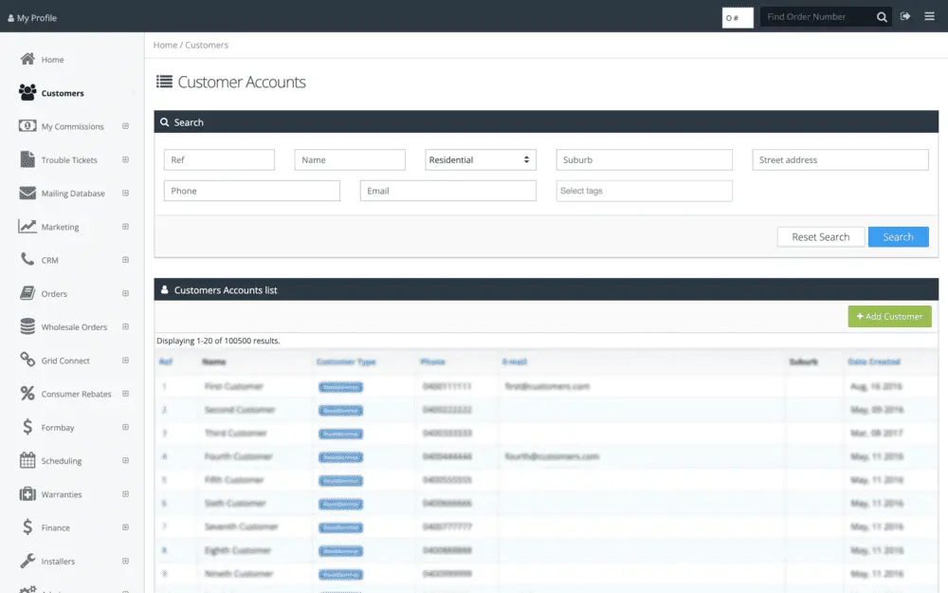Expand CRM submenu plus
The image size is (948, 593).
(x=125, y=260)
